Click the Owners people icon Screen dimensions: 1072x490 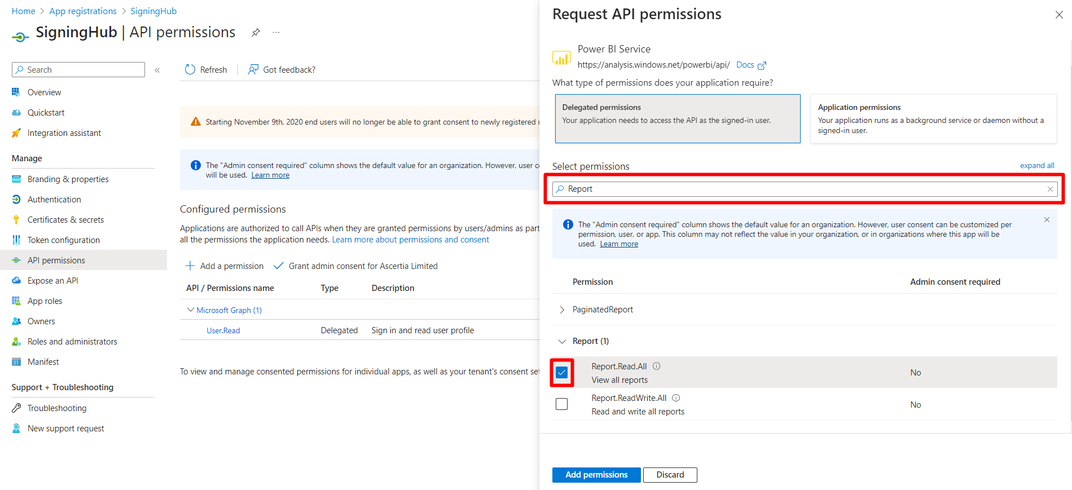(x=16, y=321)
